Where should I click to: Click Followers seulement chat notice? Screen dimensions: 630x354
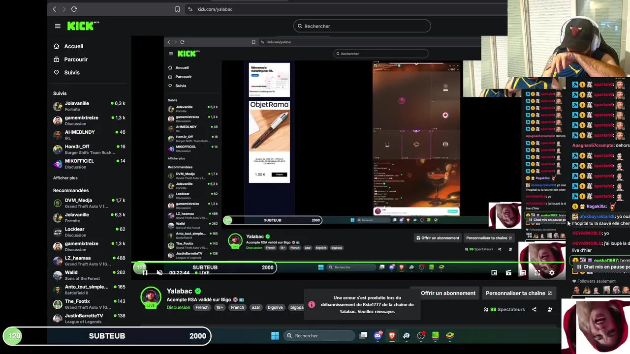[x=594, y=282]
